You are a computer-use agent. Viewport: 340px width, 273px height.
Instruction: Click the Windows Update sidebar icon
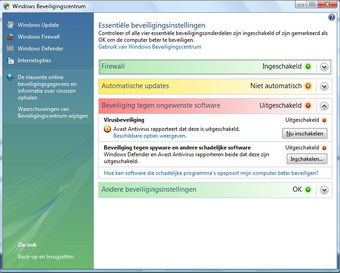tap(10, 25)
